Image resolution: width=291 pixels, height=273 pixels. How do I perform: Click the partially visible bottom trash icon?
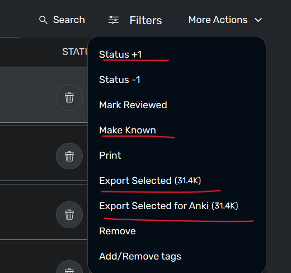(x=69, y=267)
